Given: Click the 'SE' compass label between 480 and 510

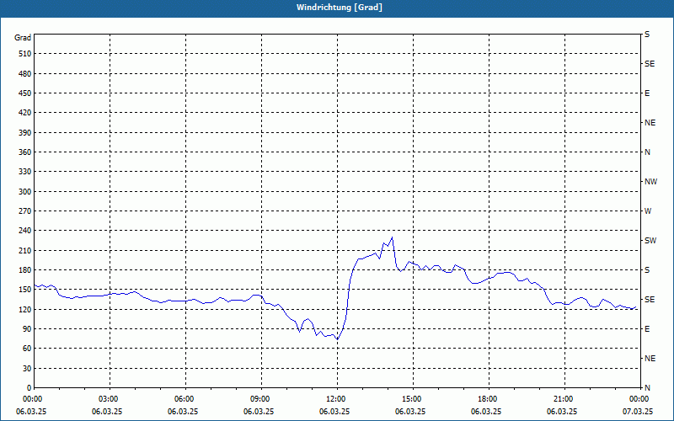Looking at the screenshot, I should coord(650,64).
